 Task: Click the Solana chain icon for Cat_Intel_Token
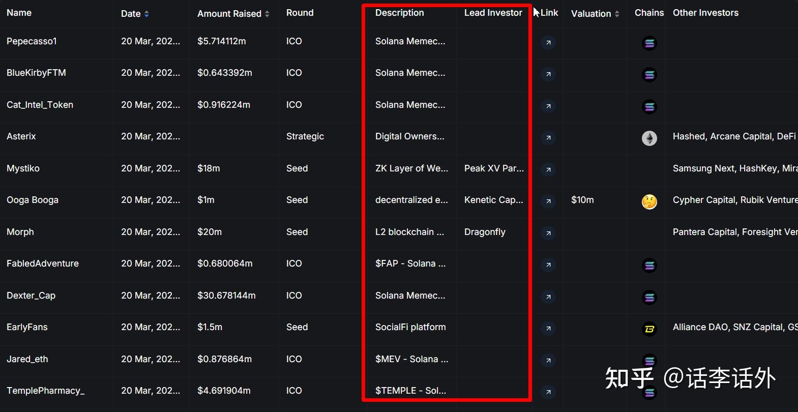pyautogui.click(x=649, y=107)
